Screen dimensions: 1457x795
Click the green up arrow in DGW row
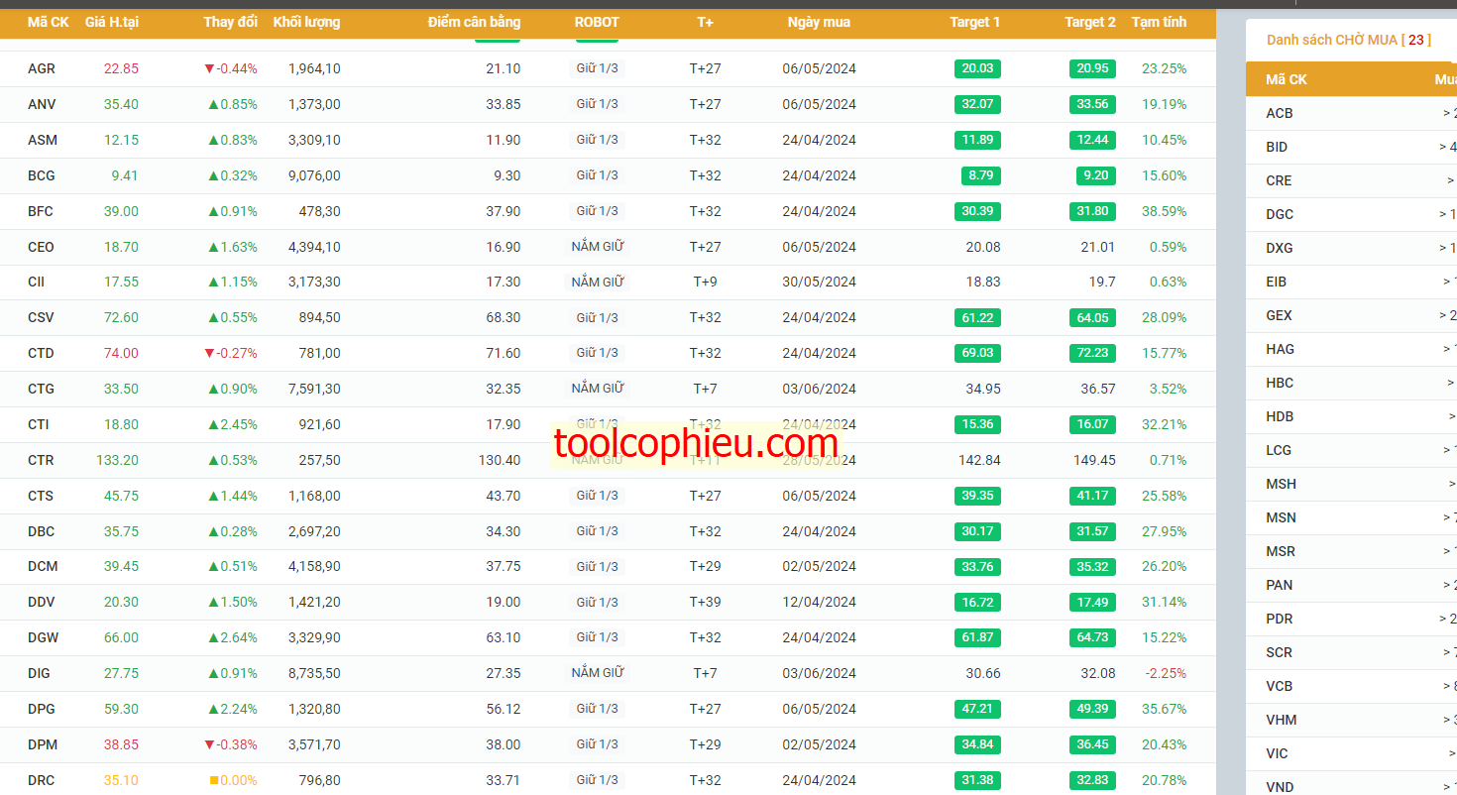(213, 637)
